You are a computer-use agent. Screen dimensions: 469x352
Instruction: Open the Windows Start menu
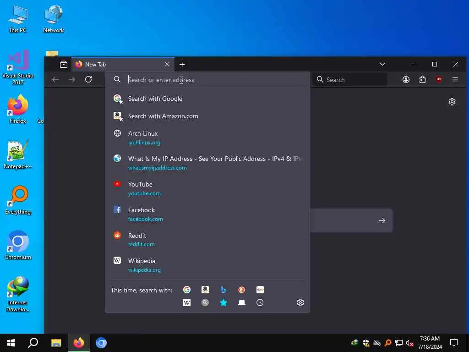pyautogui.click(x=11, y=343)
